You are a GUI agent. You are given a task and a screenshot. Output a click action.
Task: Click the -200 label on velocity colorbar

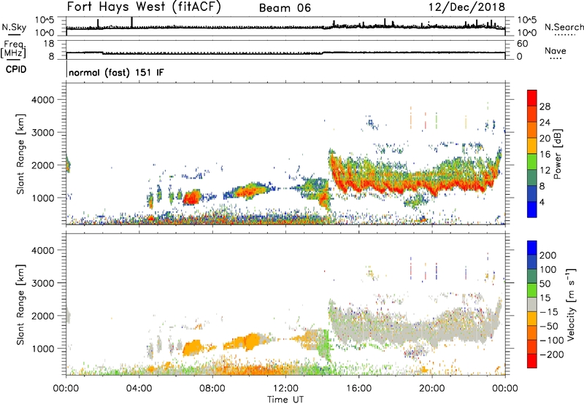[551, 354]
